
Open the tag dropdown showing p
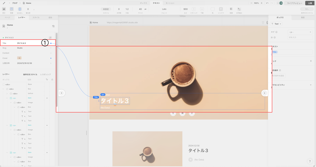point(300,32)
